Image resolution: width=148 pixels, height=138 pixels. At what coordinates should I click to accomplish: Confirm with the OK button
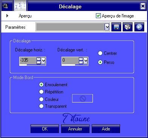tap(45, 129)
